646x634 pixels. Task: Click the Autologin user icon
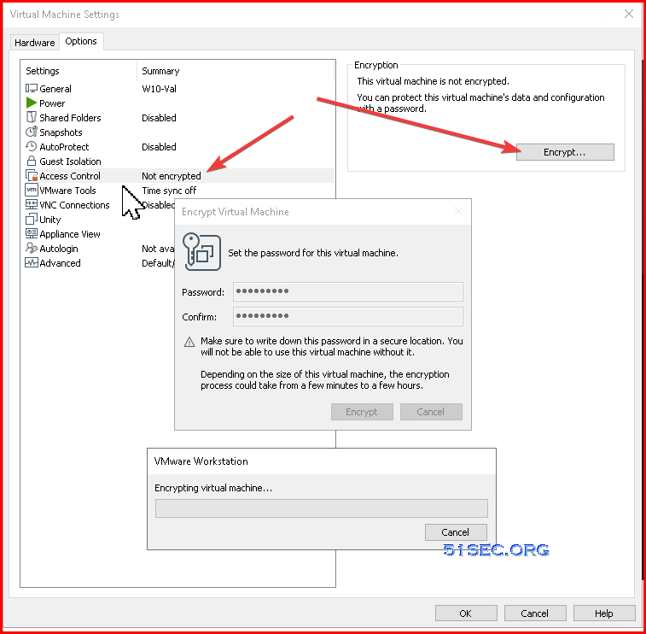32,248
